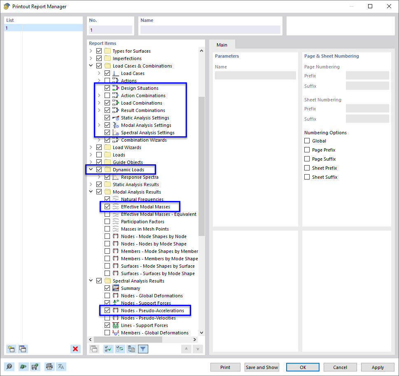Check the Global numbering option
Viewport: 399px width, 376px height.
[x=307, y=140]
